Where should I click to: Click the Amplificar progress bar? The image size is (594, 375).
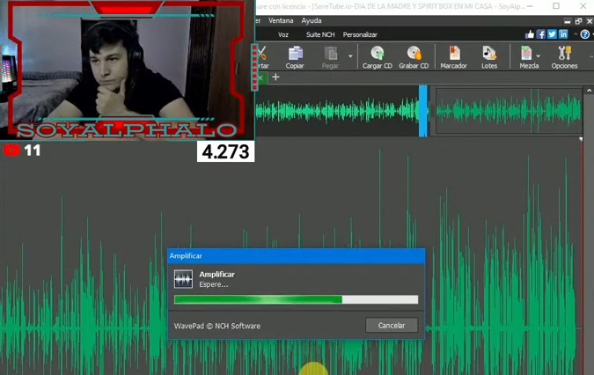pyautogui.click(x=296, y=299)
